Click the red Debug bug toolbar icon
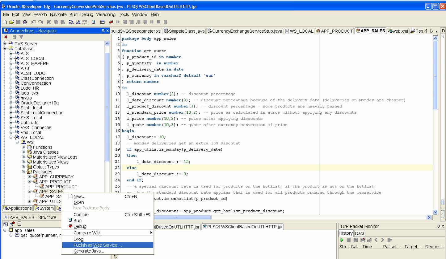Screen dimensions: 446x259 point(111,22)
